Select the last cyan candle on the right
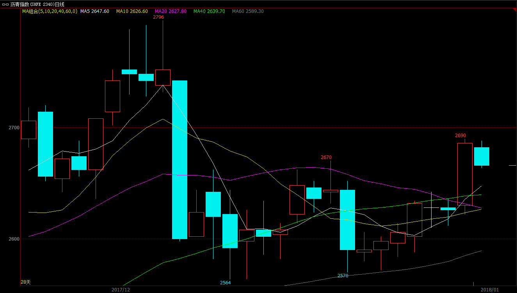517x293 pixels. point(481,156)
